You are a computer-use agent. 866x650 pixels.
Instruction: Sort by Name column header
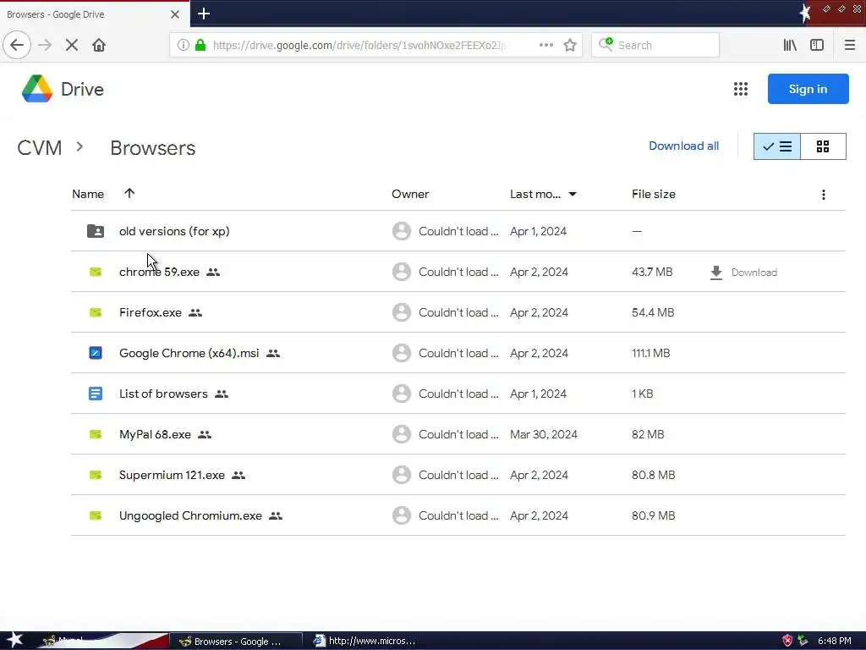click(88, 194)
